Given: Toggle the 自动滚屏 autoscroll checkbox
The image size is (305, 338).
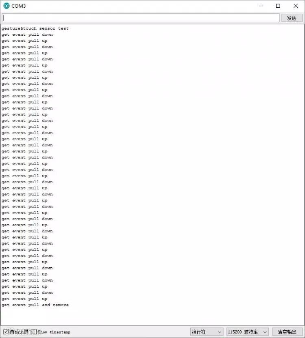Looking at the screenshot, I should pyautogui.click(x=6, y=332).
